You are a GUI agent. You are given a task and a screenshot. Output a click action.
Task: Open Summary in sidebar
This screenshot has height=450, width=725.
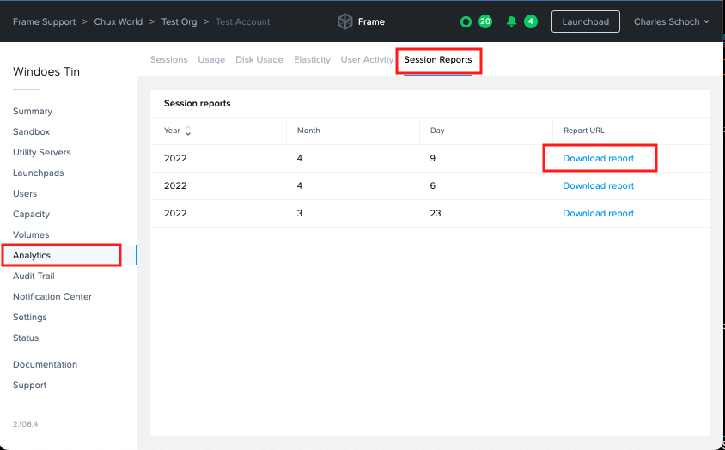pyautogui.click(x=33, y=111)
